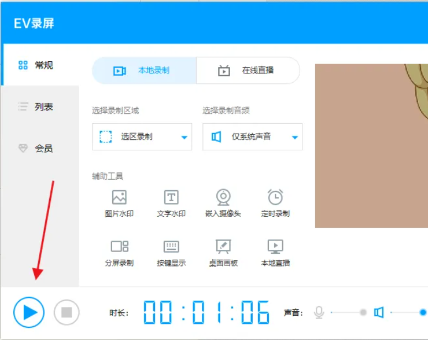Switch to the 在线直播 tab
Image resolution: width=428 pixels, height=340 pixels.
coord(248,71)
